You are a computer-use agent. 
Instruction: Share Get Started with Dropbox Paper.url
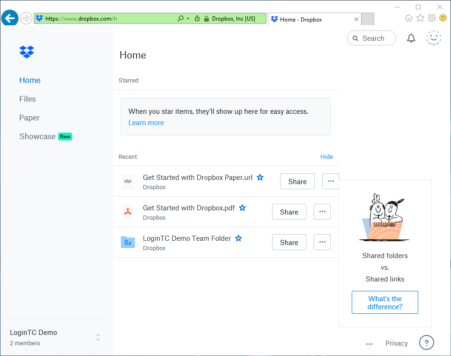(297, 181)
